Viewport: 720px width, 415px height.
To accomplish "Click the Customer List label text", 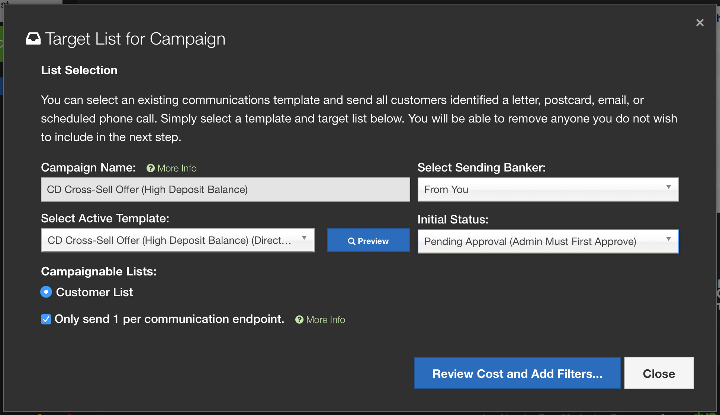I will click(94, 293).
